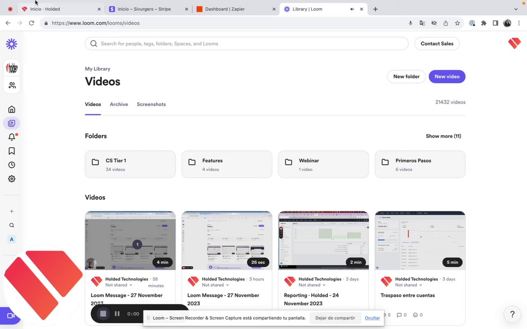Open the help question mark button
Image resolution: width=527 pixels, height=329 pixels.
coord(512,315)
